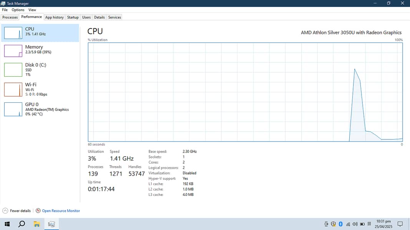Click the Handles count 53747
This screenshot has height=230, width=410.
[136, 174]
